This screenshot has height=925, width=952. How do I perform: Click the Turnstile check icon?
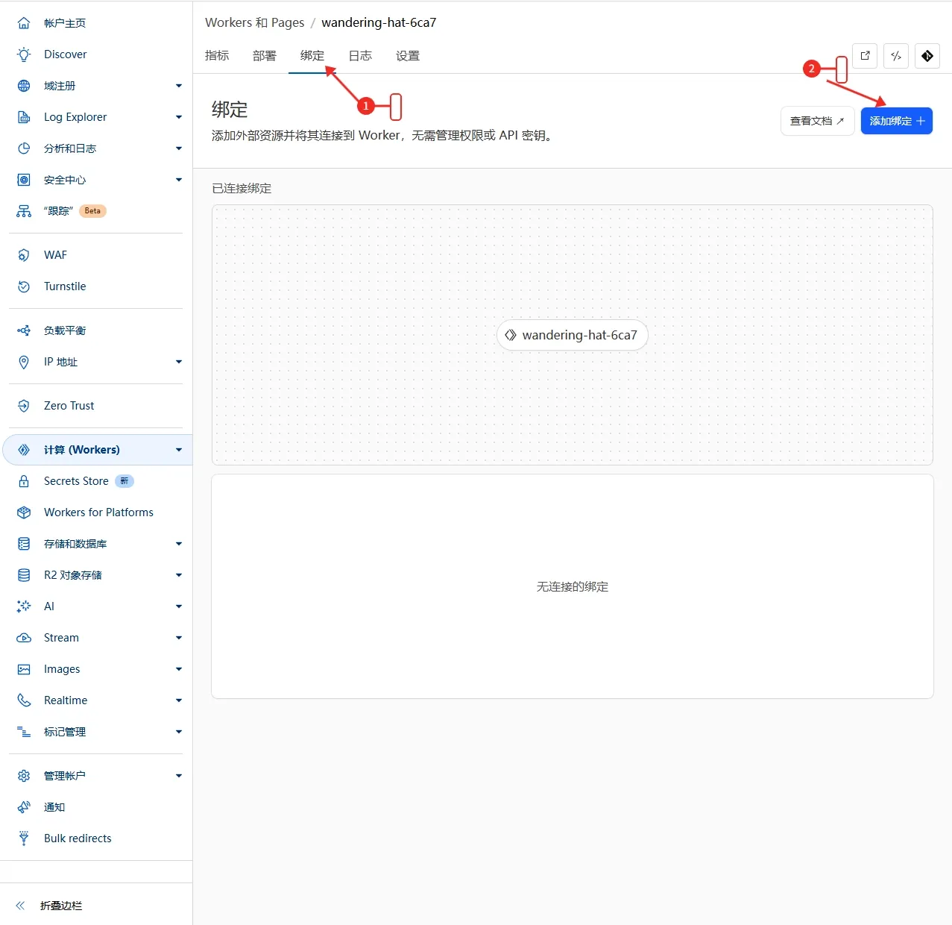[24, 286]
